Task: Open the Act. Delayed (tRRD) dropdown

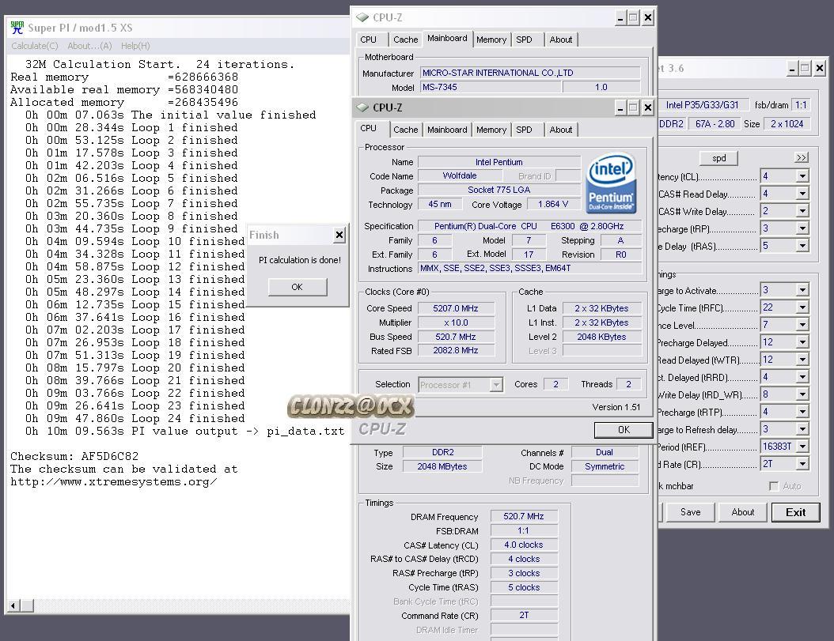Action: [802, 377]
